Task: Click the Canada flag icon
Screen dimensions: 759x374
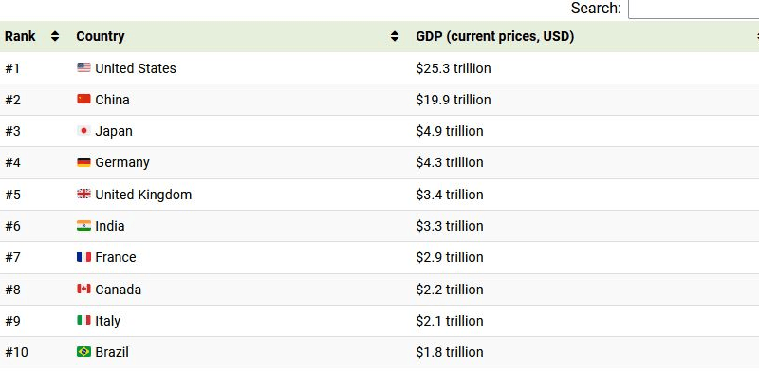Action: tap(83, 290)
